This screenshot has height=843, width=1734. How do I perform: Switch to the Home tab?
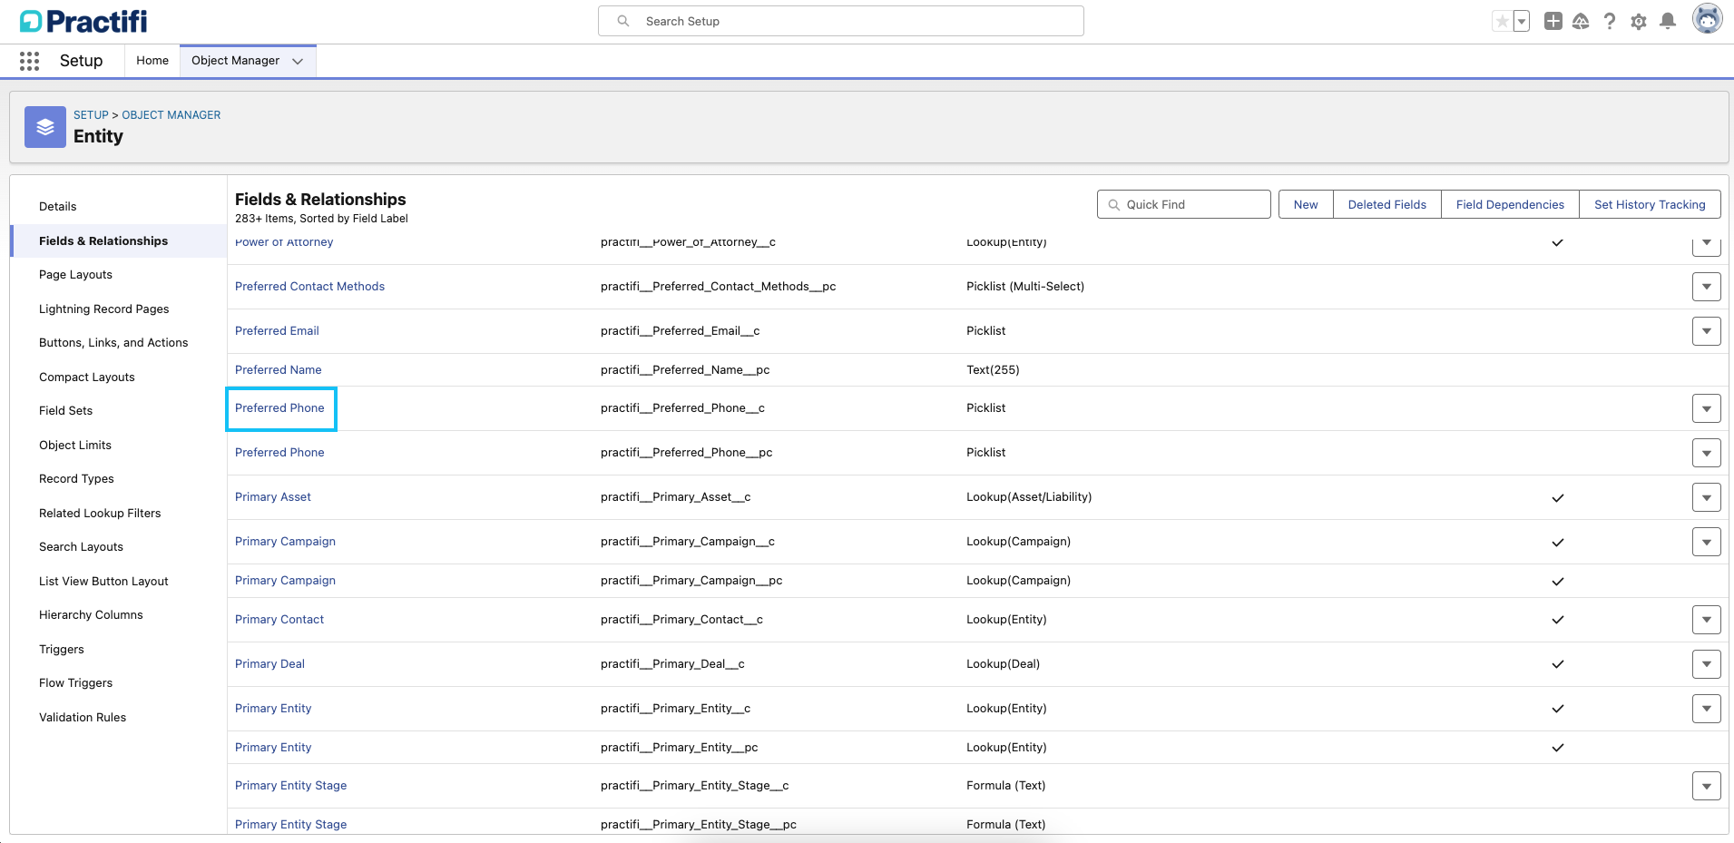[x=152, y=60]
